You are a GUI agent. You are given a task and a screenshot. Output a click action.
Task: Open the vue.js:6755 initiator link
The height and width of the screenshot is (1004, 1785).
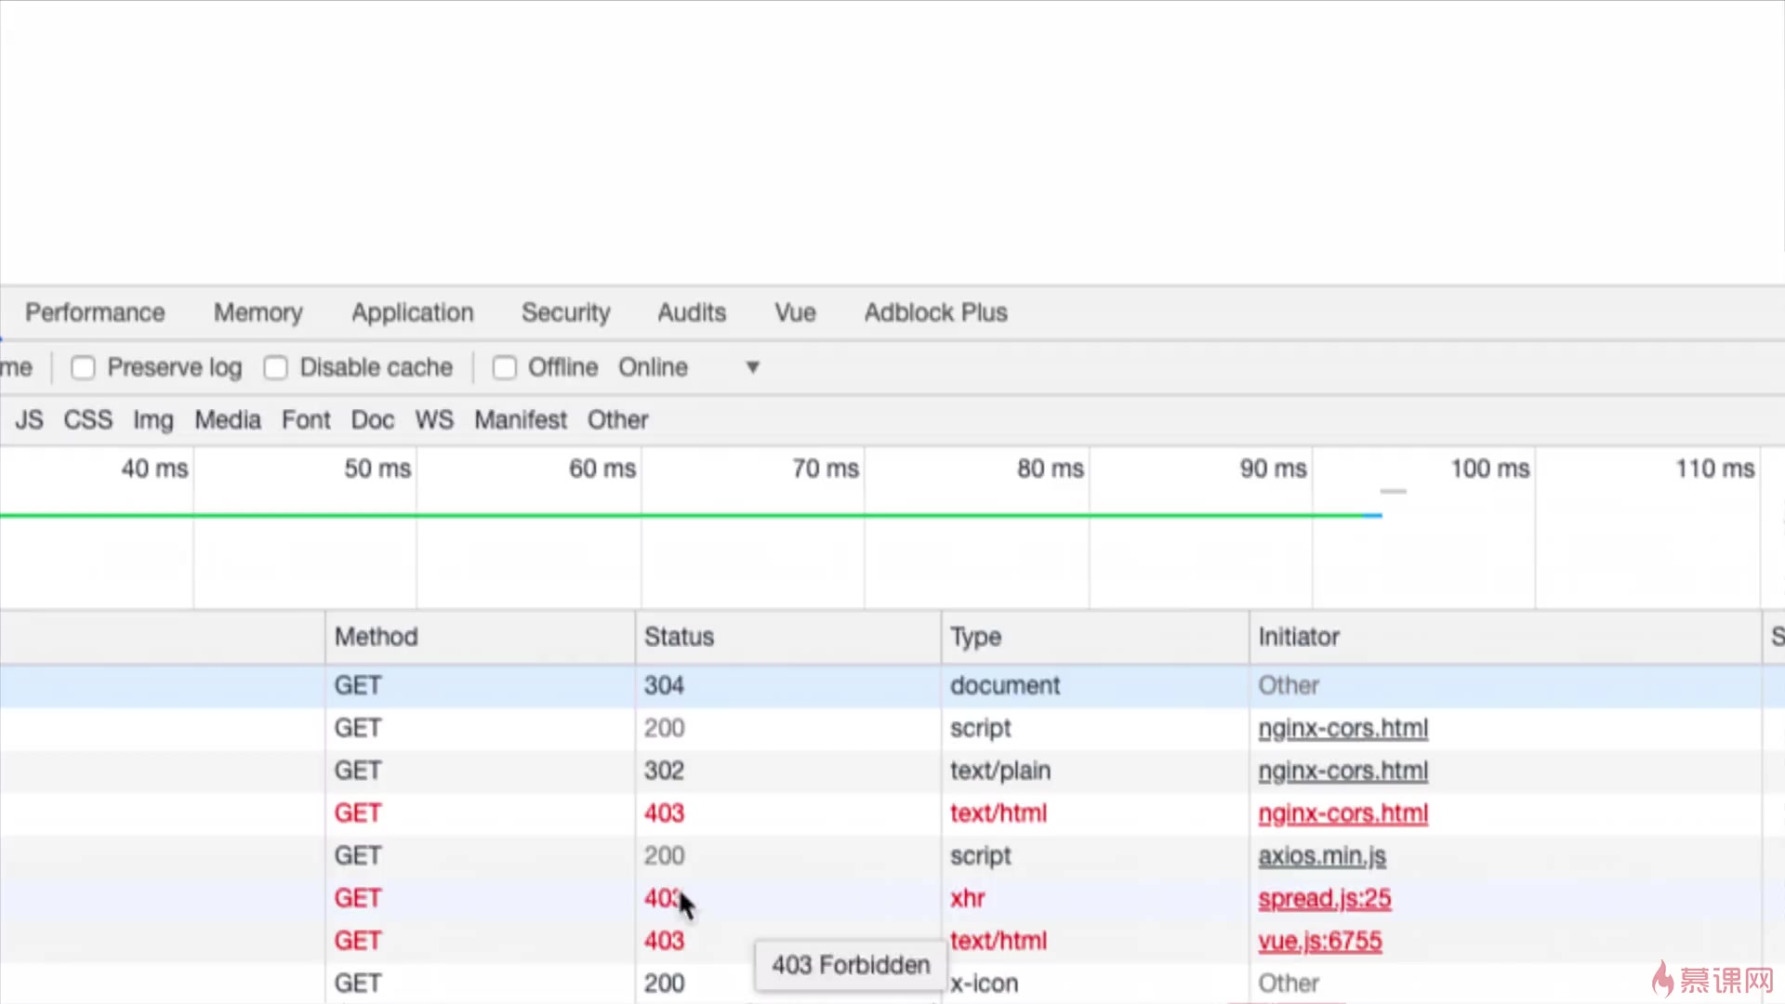(x=1319, y=942)
